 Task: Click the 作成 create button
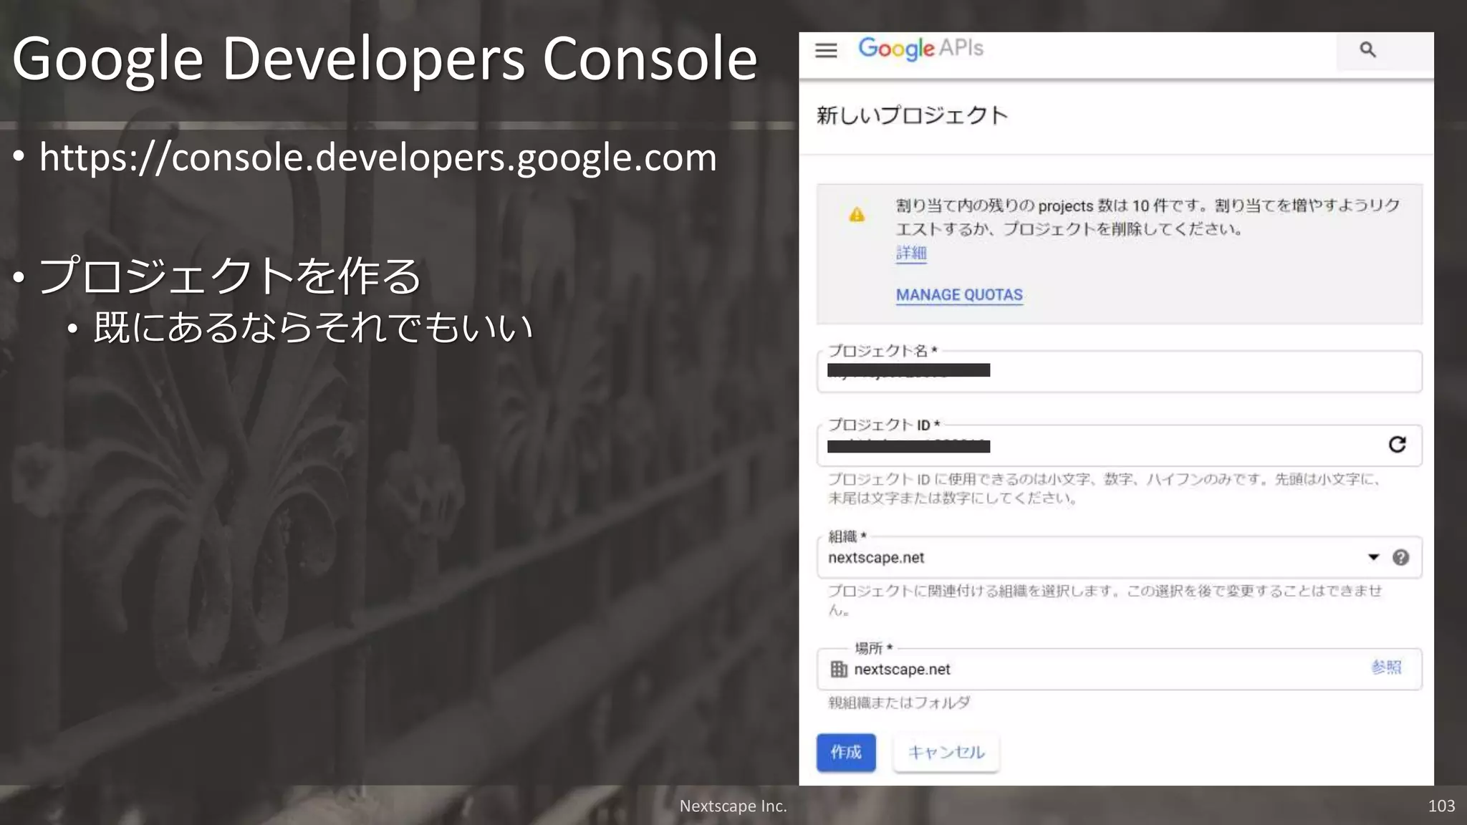tap(846, 752)
